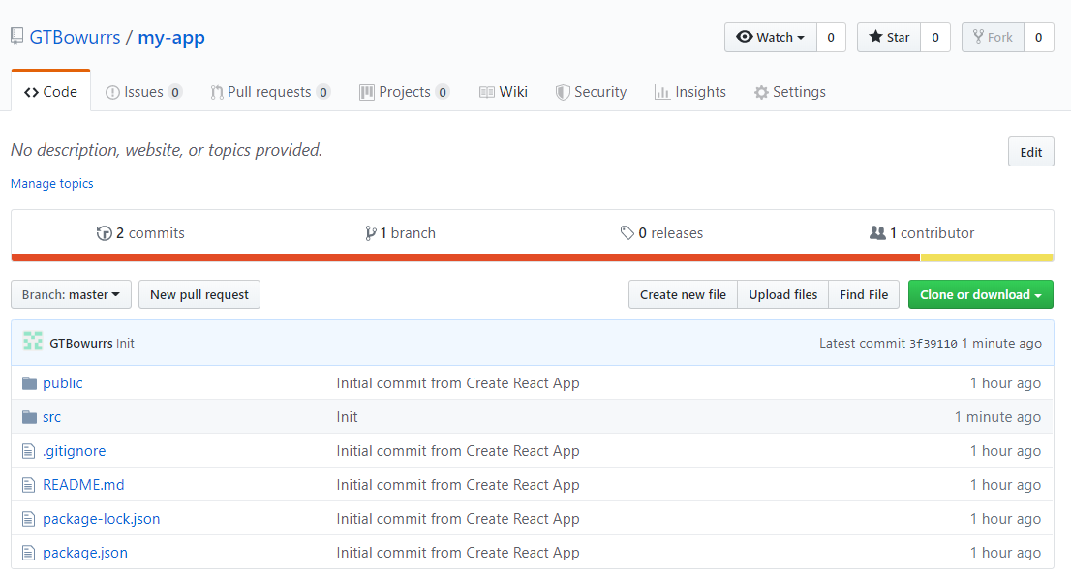Open the .gitignore file name
This screenshot has height=575, width=1071.
tap(75, 451)
